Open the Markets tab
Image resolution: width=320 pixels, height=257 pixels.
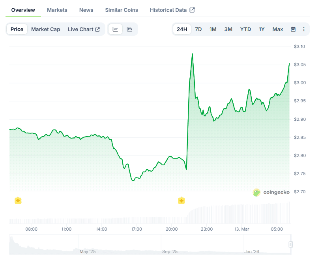click(57, 10)
